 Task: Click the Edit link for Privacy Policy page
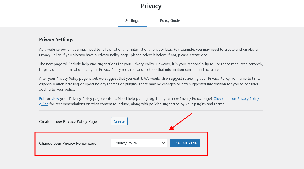42,99
